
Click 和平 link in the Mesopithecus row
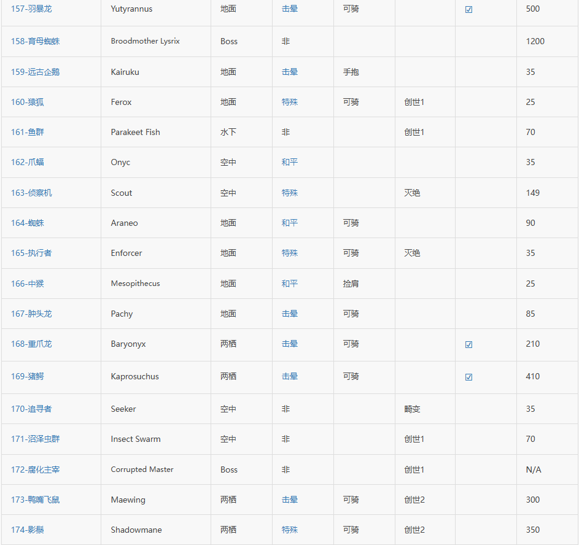290,284
